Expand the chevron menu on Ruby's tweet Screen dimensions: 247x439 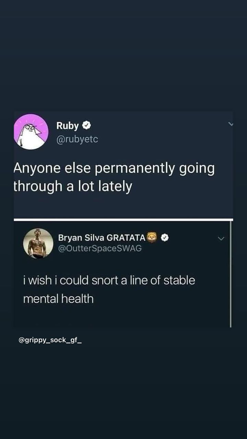click(x=231, y=124)
